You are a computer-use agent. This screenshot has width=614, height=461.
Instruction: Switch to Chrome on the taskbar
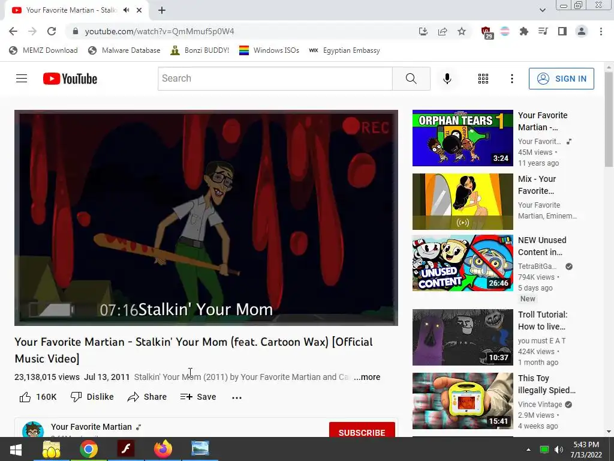pyautogui.click(x=89, y=450)
